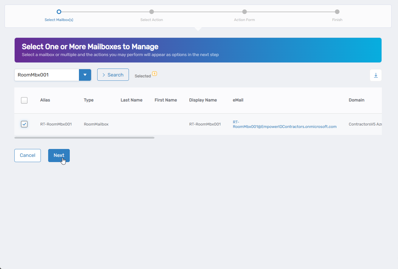Screen dimensions: 398x269
Task: Toggle the select-all header checkbox
Action: (24, 100)
